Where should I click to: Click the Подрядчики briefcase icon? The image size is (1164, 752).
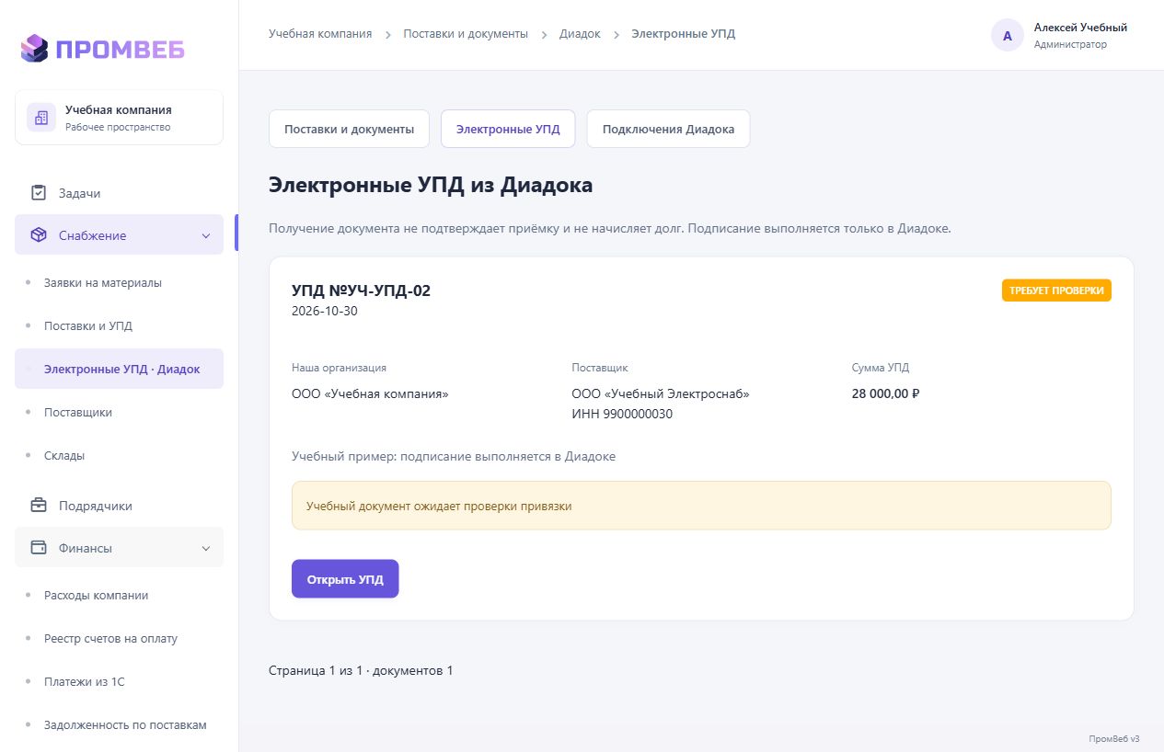(39, 506)
